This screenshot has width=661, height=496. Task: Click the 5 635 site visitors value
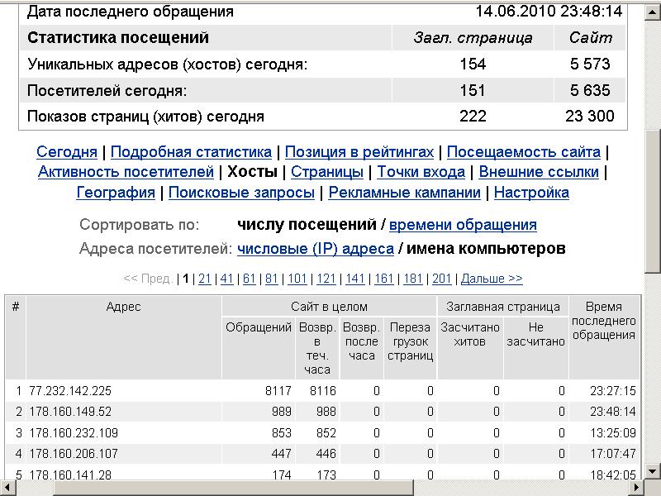pos(590,90)
